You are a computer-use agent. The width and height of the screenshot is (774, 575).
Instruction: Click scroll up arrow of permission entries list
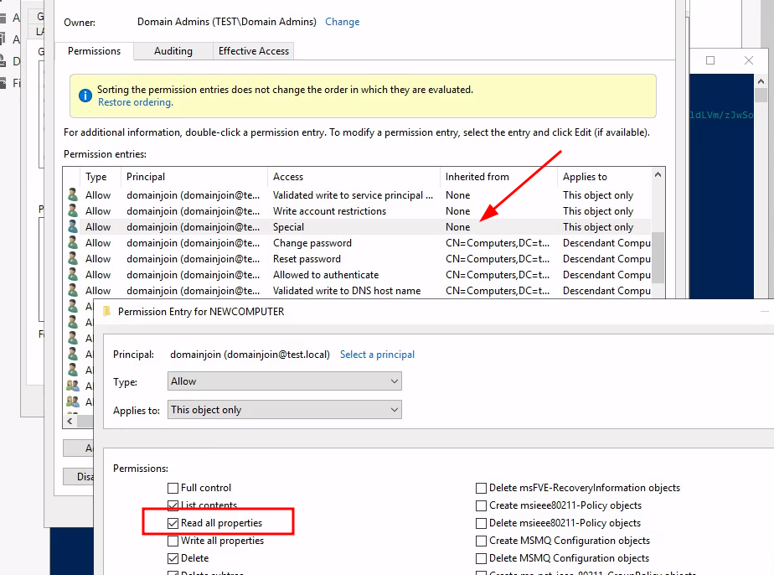658,175
